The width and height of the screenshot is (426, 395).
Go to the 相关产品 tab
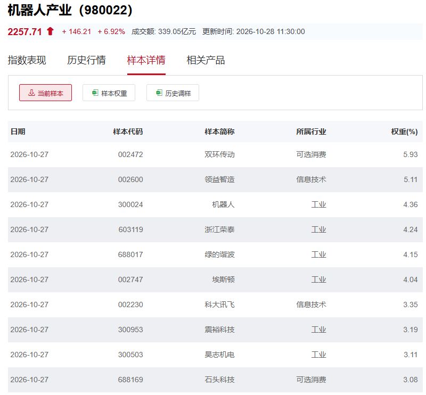click(x=206, y=60)
